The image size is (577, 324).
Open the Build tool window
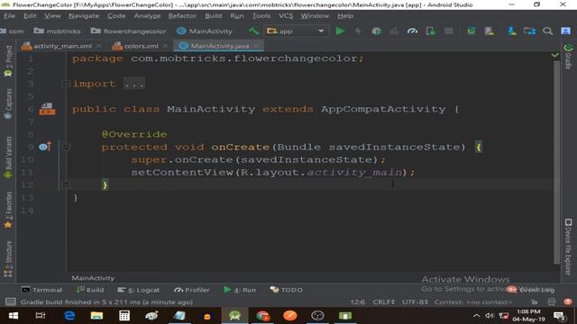(90, 290)
